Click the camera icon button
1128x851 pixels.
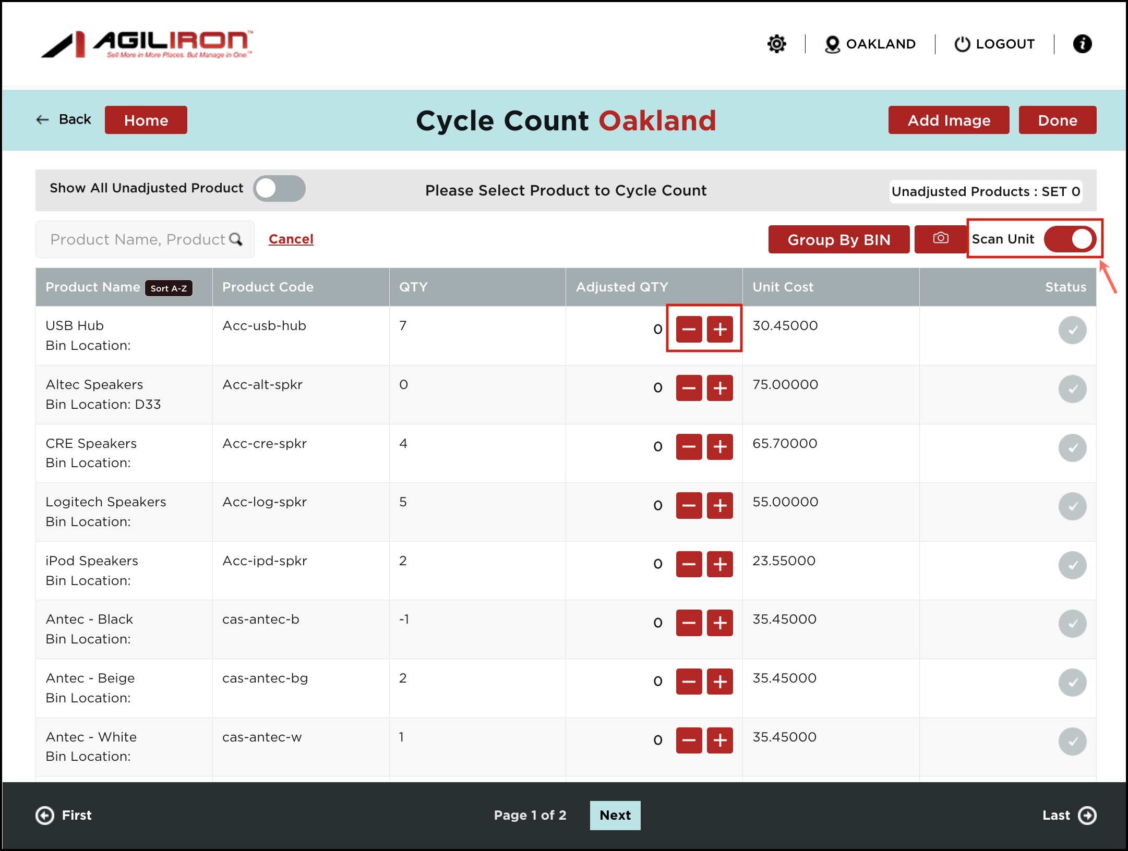click(940, 239)
